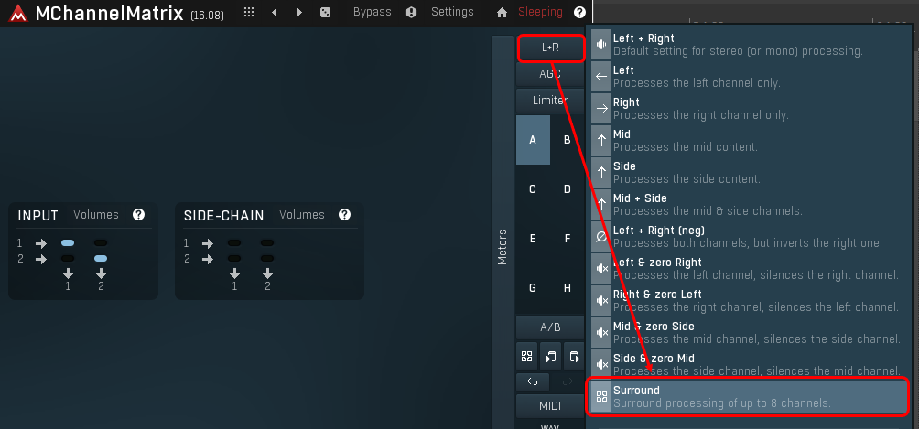Go to the next preset arrow

(299, 12)
